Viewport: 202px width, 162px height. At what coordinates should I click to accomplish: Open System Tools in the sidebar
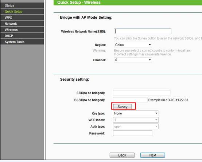click(22, 42)
